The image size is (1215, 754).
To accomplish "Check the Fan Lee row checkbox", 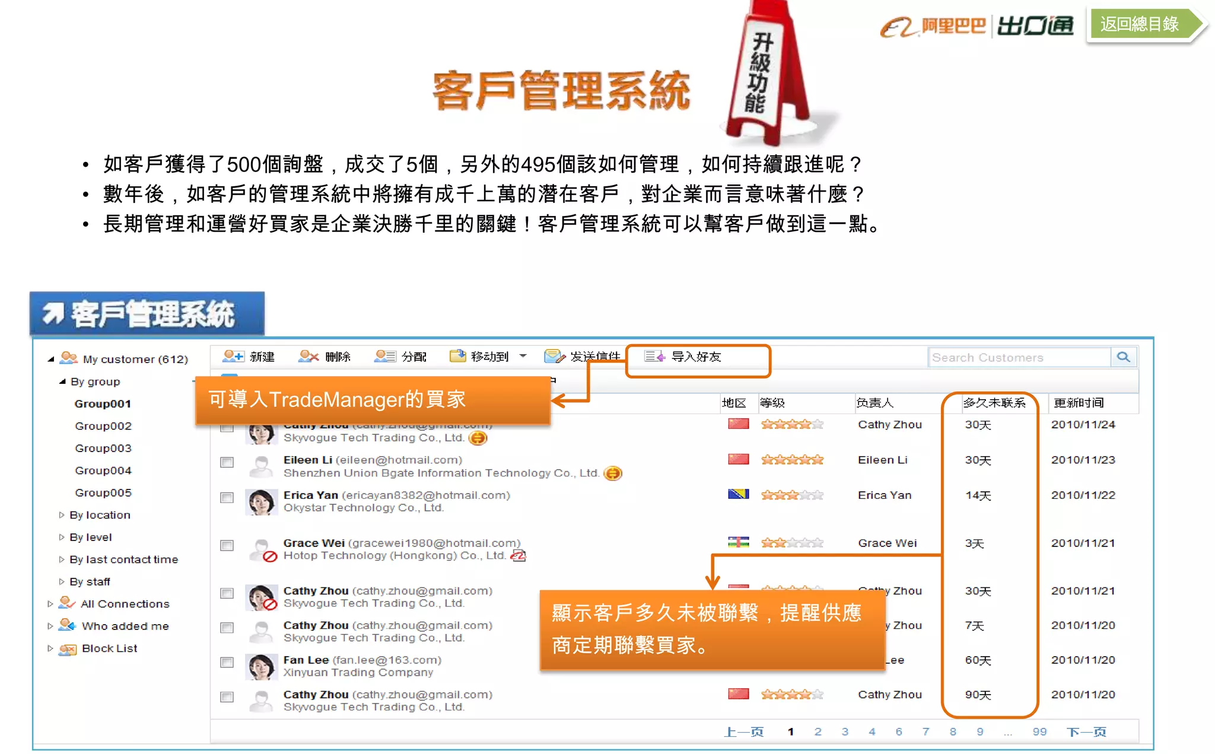I will click(227, 662).
